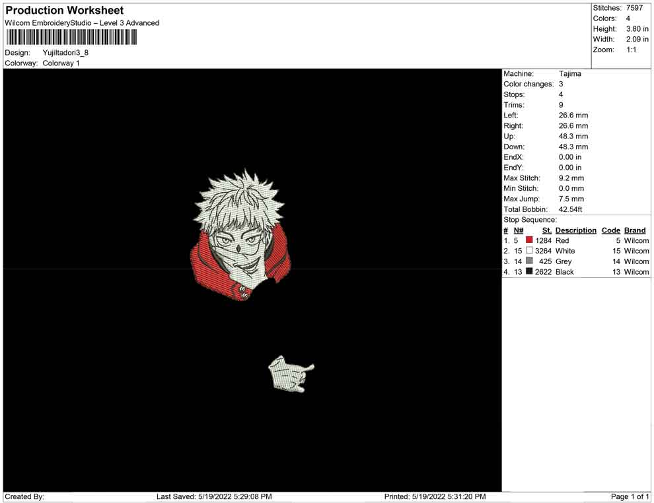
Task: Click the red thread color swatch
Action: pyautogui.click(x=529, y=240)
